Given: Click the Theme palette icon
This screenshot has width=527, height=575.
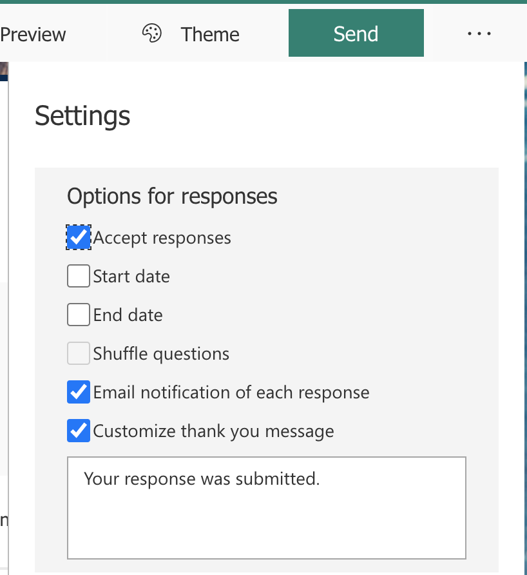Looking at the screenshot, I should (x=152, y=34).
